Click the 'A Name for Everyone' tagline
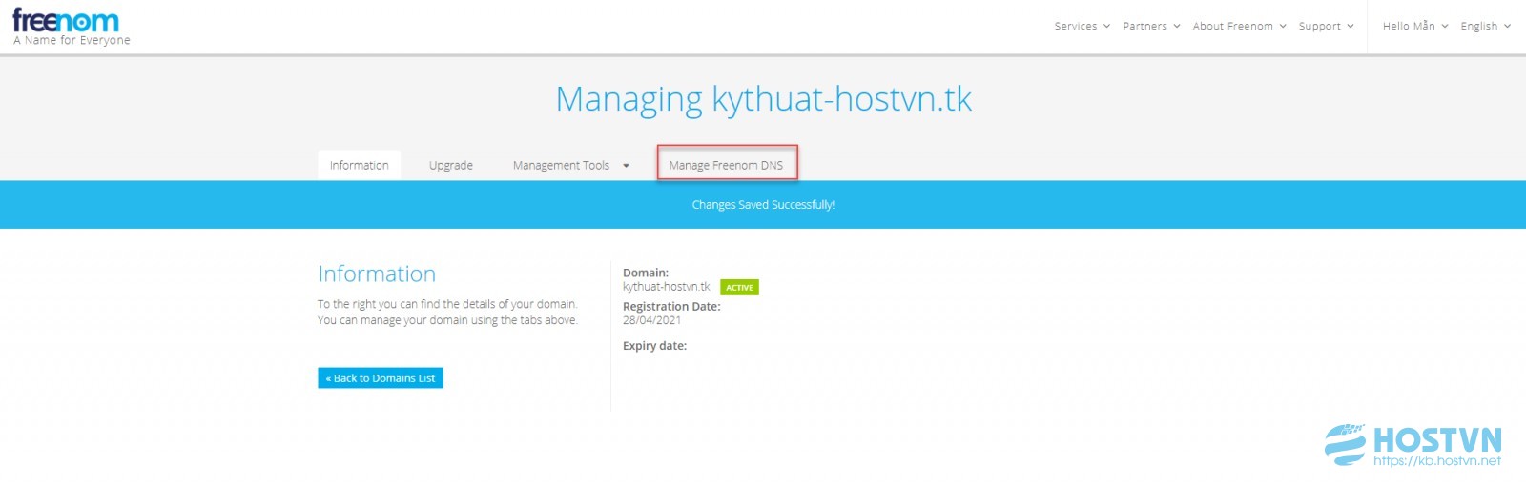This screenshot has height=487, width=1526. (72, 41)
